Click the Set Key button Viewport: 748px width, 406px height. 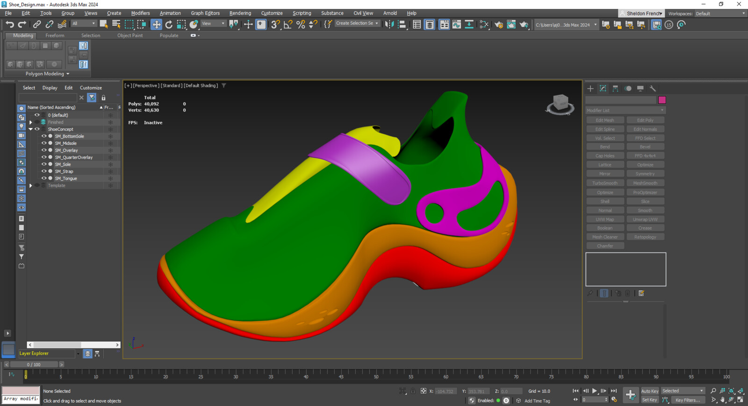pyautogui.click(x=649, y=400)
